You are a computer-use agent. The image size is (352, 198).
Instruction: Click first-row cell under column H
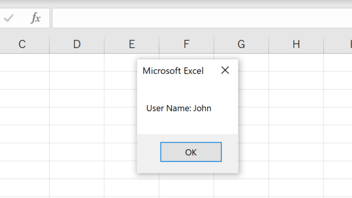point(296,63)
